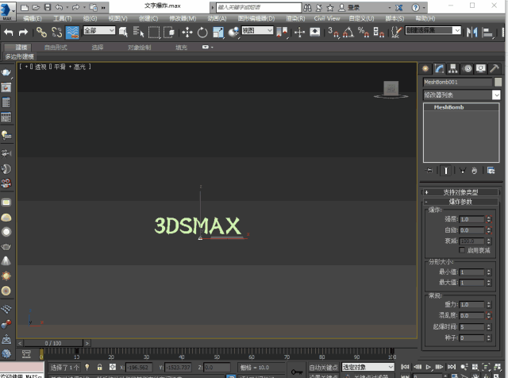Switch to the 自由形式 ribbon tab
Image resolution: width=508 pixels, height=378 pixels.
click(56, 48)
